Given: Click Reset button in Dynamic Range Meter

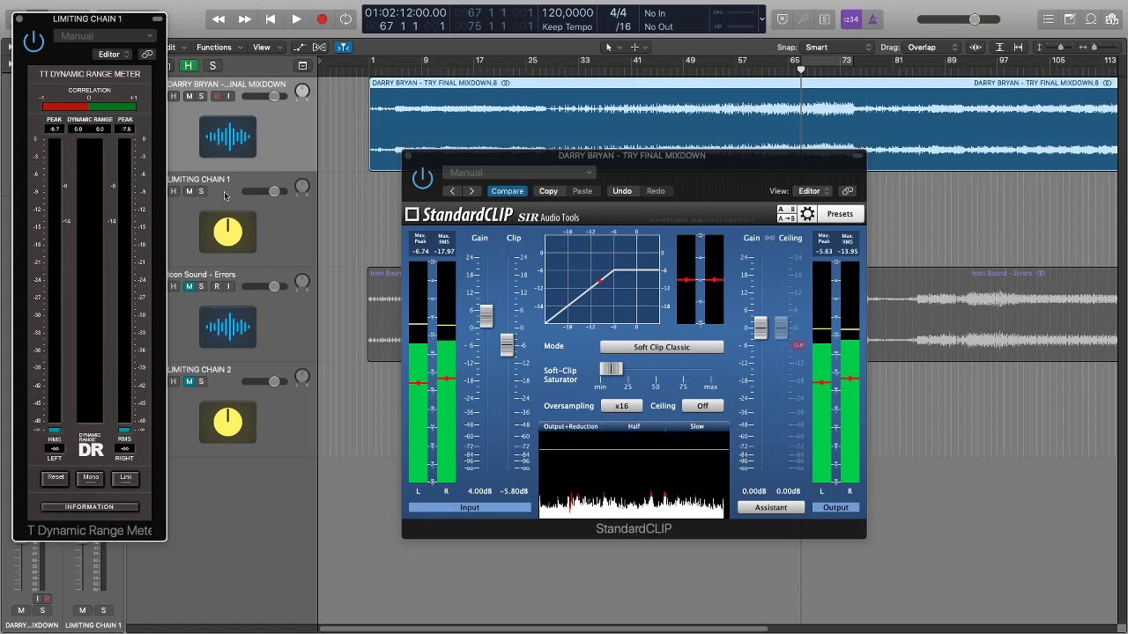Looking at the screenshot, I should point(56,477).
